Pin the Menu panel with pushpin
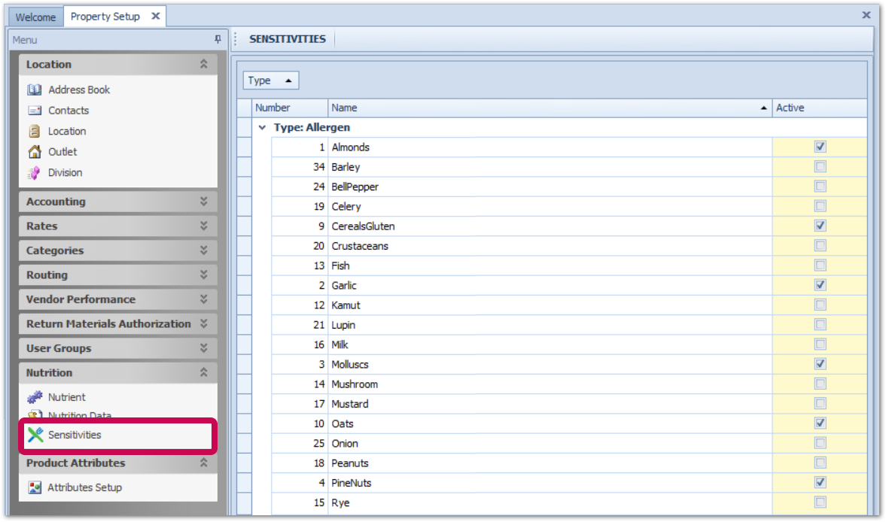886x522 pixels. pyautogui.click(x=218, y=40)
